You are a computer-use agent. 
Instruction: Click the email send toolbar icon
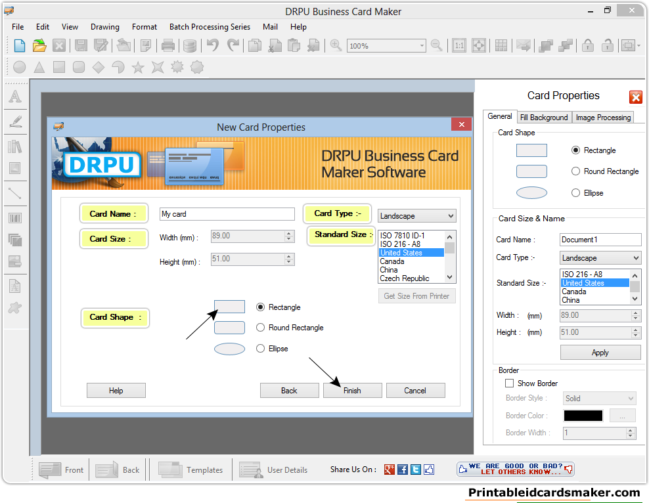[523, 45]
